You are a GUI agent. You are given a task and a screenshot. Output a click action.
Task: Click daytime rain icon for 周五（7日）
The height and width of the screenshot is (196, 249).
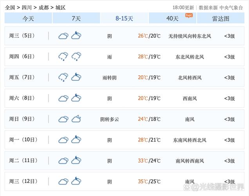pyautogui.click(x=63, y=77)
